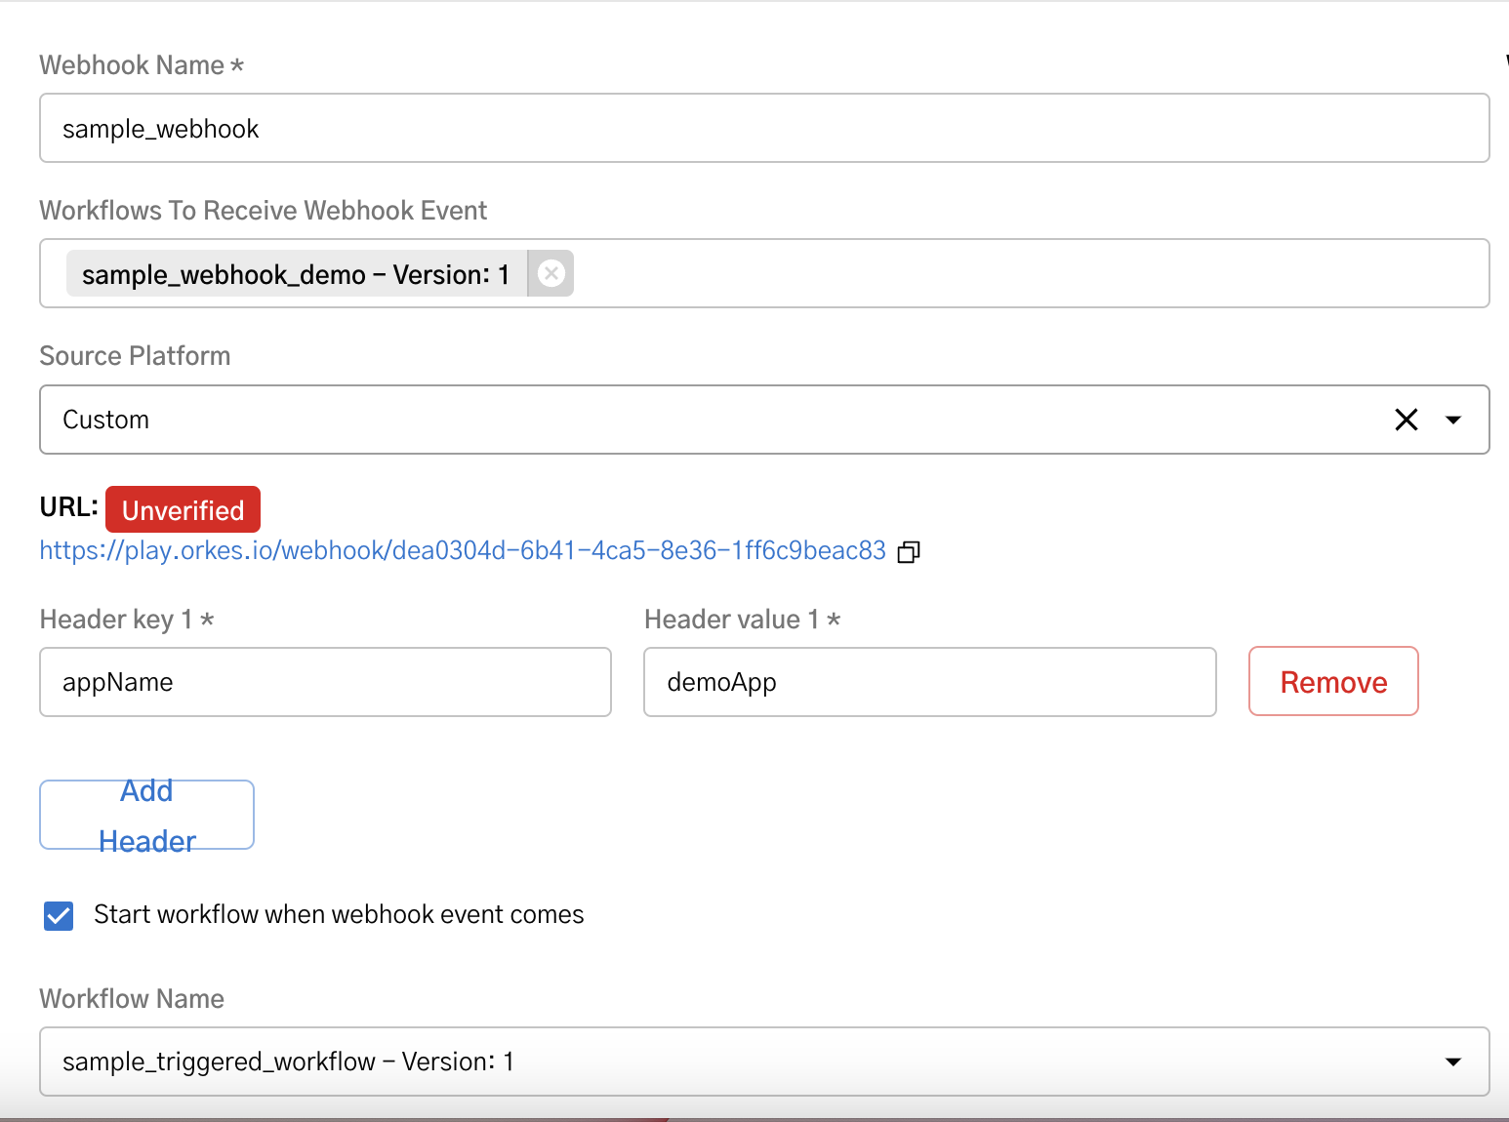This screenshot has width=1509, height=1122.
Task: Click the Add Header button
Action: click(146, 815)
